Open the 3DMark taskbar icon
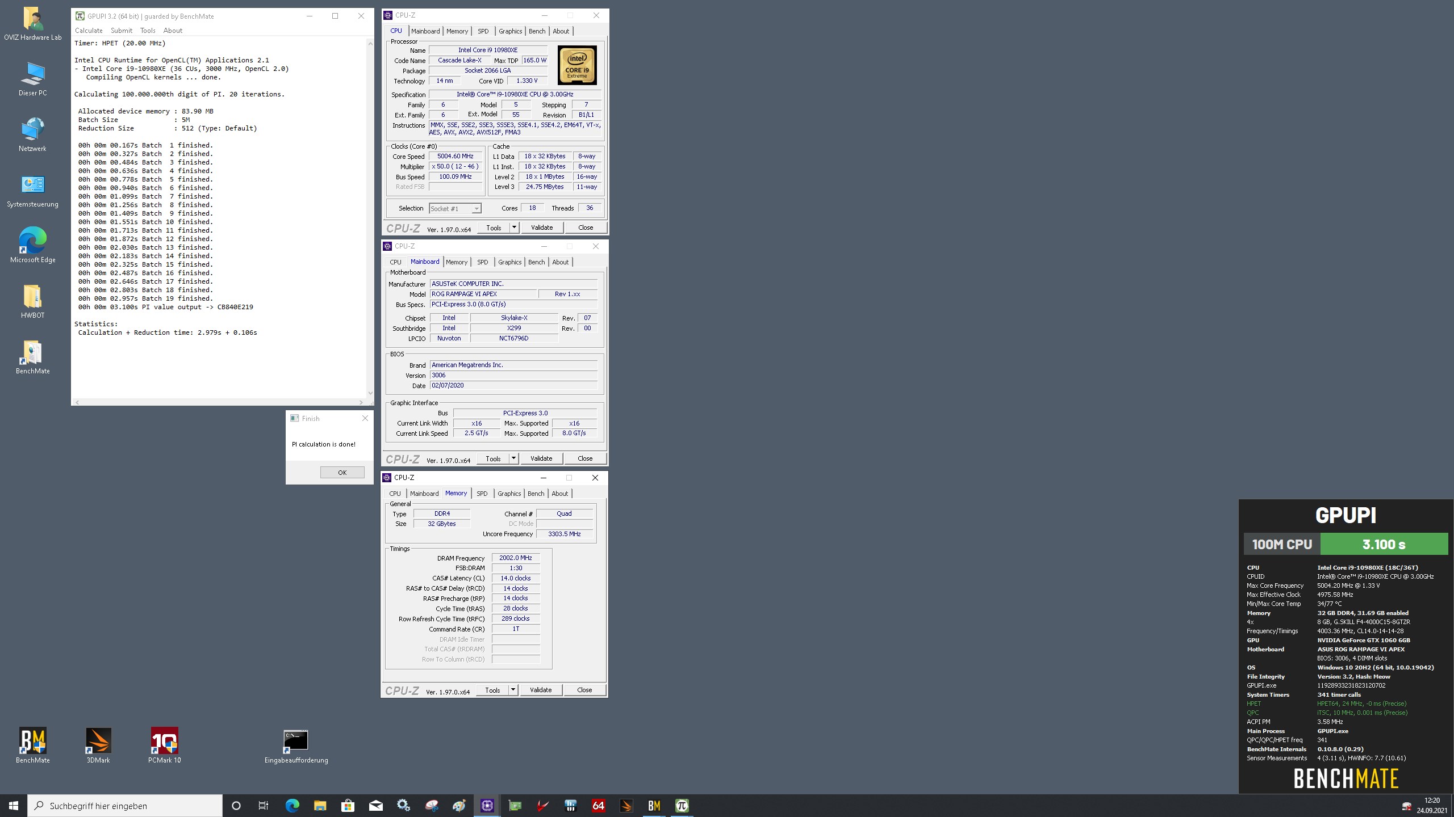The image size is (1454, 817). click(626, 806)
